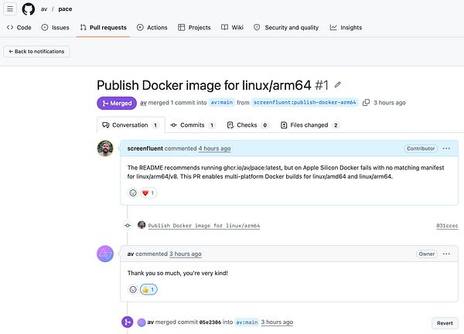
Task: Click Back to notifications button
Action: click(36, 52)
